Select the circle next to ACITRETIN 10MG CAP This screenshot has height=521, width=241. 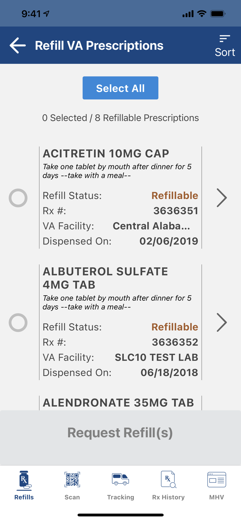click(18, 198)
